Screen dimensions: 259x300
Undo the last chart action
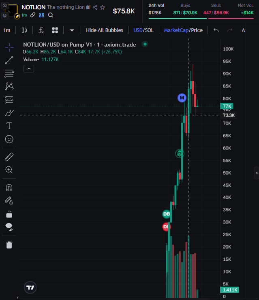[216, 30]
